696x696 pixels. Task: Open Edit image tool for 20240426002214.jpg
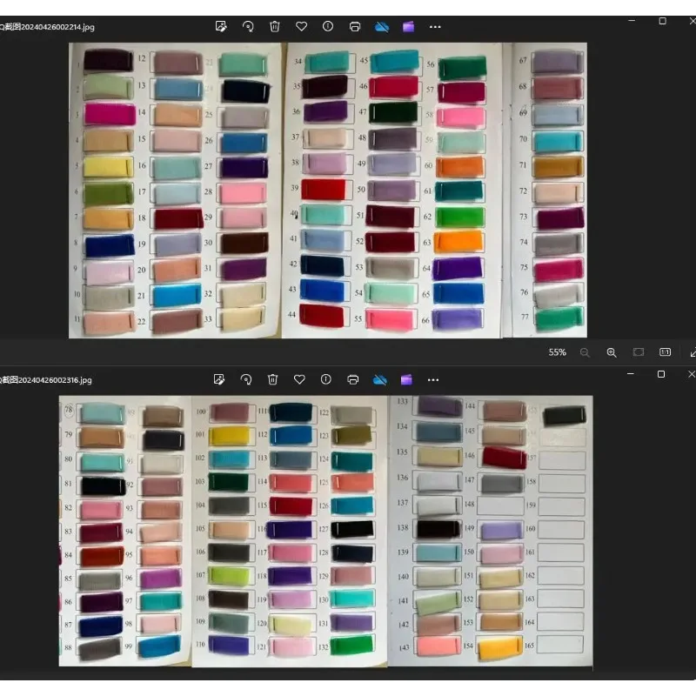coord(221,27)
